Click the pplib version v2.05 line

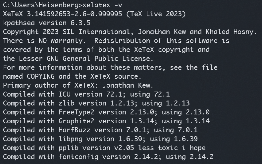point(104,148)
